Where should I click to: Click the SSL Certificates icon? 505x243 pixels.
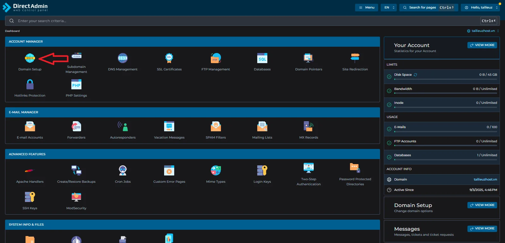pos(169,58)
